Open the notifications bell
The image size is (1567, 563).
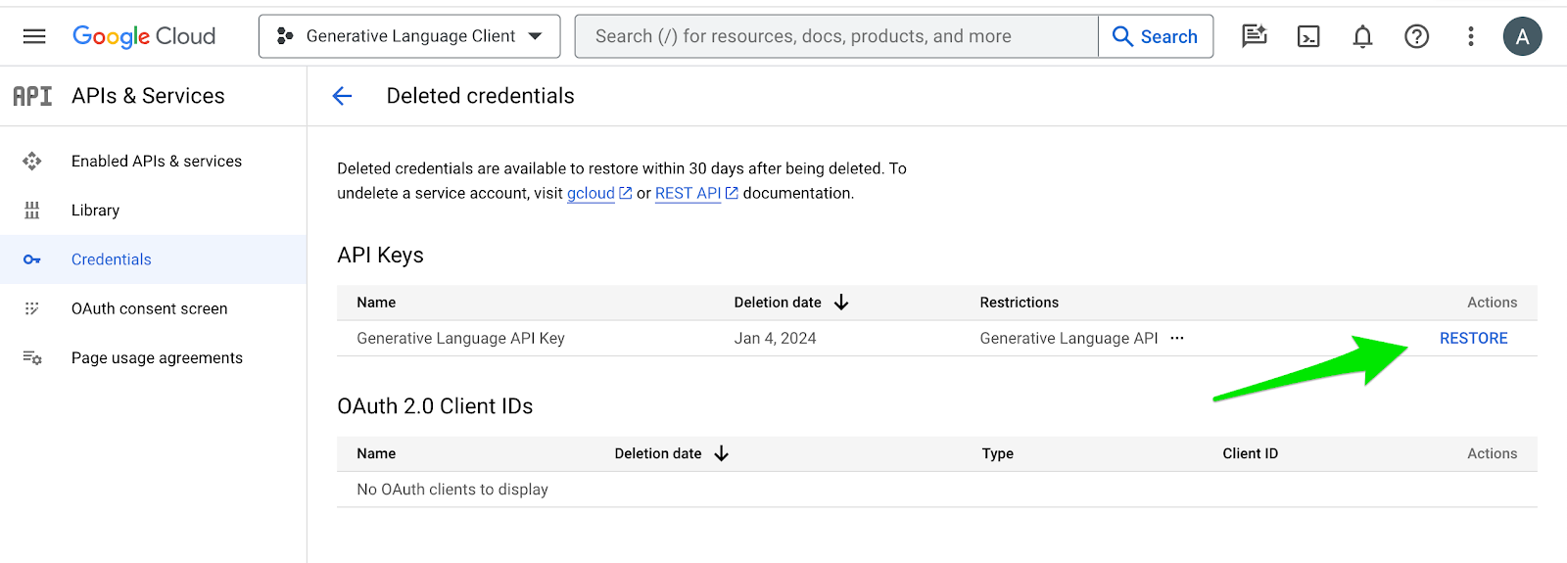coord(1362,36)
